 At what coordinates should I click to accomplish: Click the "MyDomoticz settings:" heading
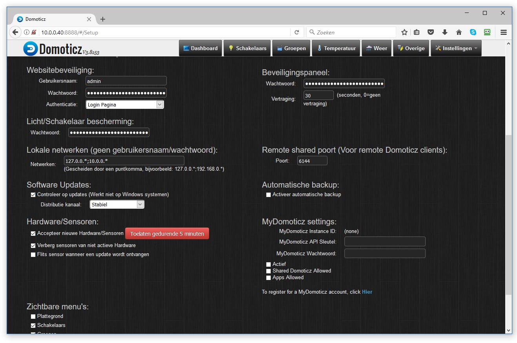[299, 222]
